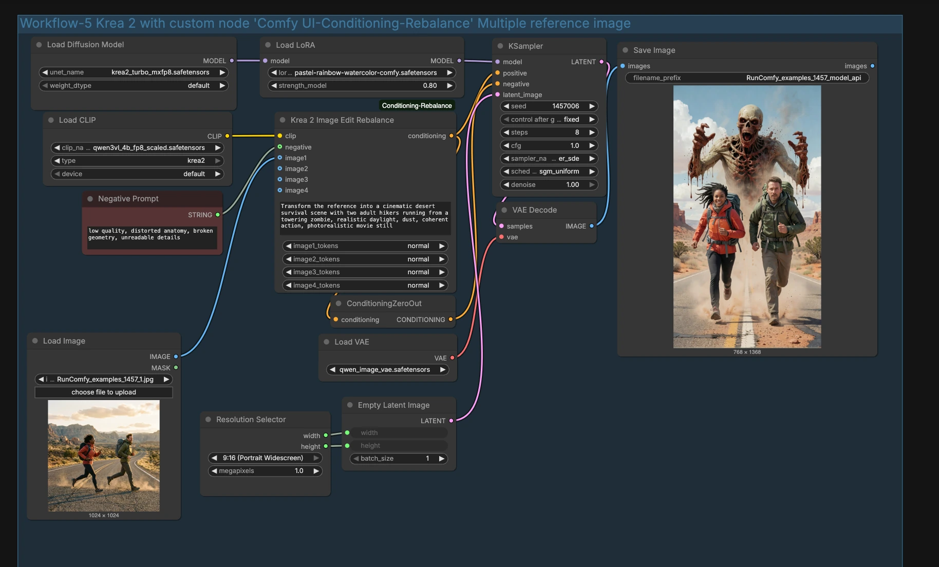The width and height of the screenshot is (939, 567).
Task: Increase seed with right arrow
Action: point(592,106)
